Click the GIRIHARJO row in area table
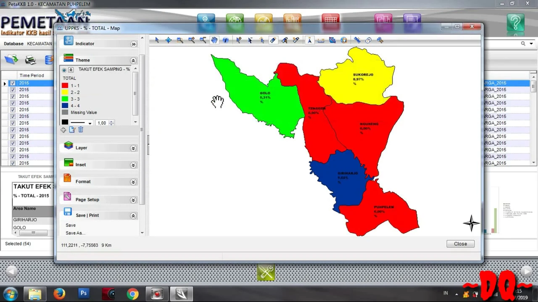Screen dimensions: 538x302 point(33,220)
